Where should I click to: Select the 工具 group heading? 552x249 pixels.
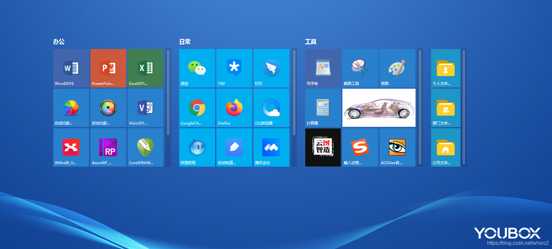click(x=311, y=41)
